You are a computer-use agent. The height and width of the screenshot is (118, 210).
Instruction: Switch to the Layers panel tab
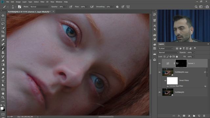click(x=161, y=44)
